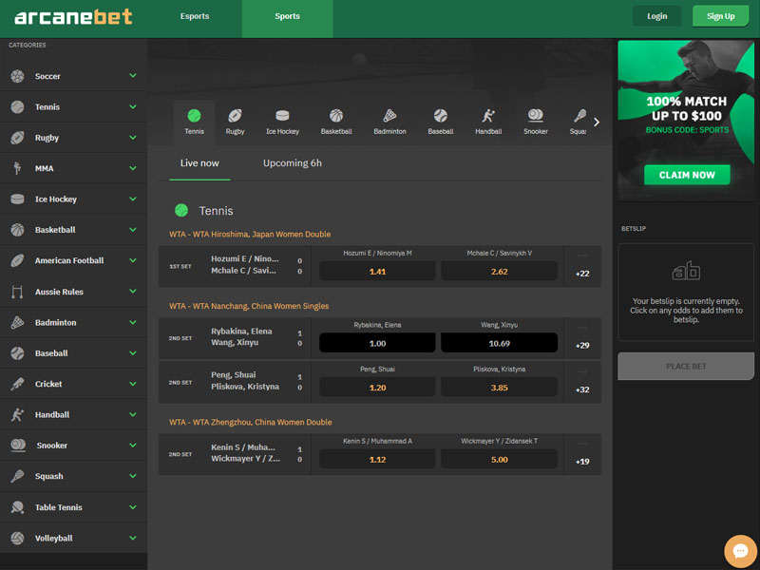Click the Ice Hockey puck icon in sidebar

(x=17, y=199)
